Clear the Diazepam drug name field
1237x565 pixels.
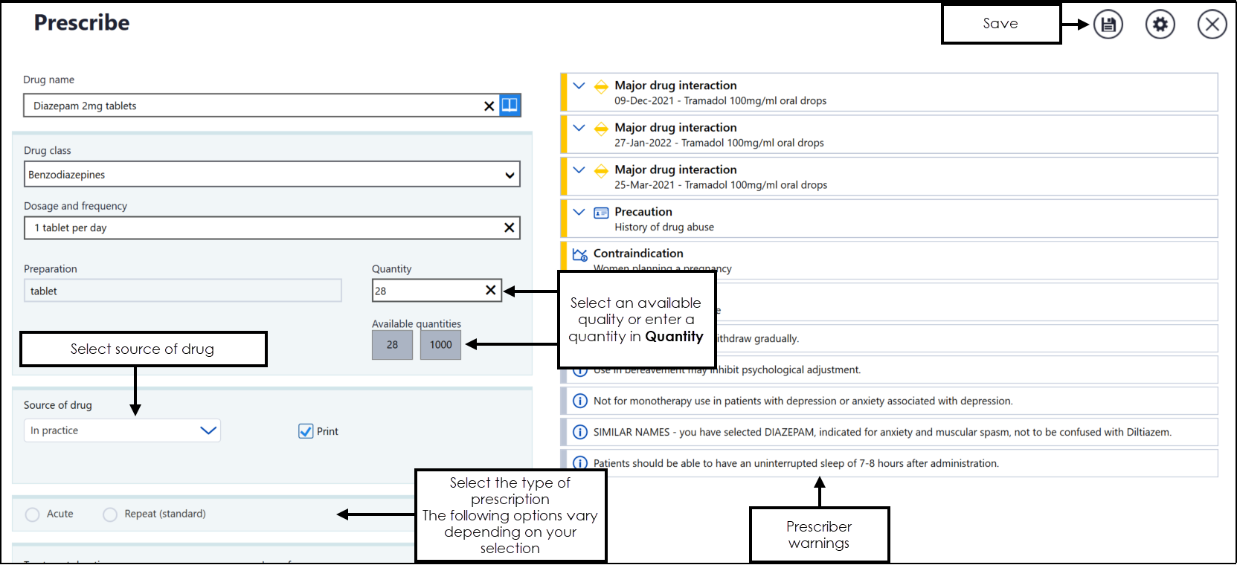click(x=489, y=106)
